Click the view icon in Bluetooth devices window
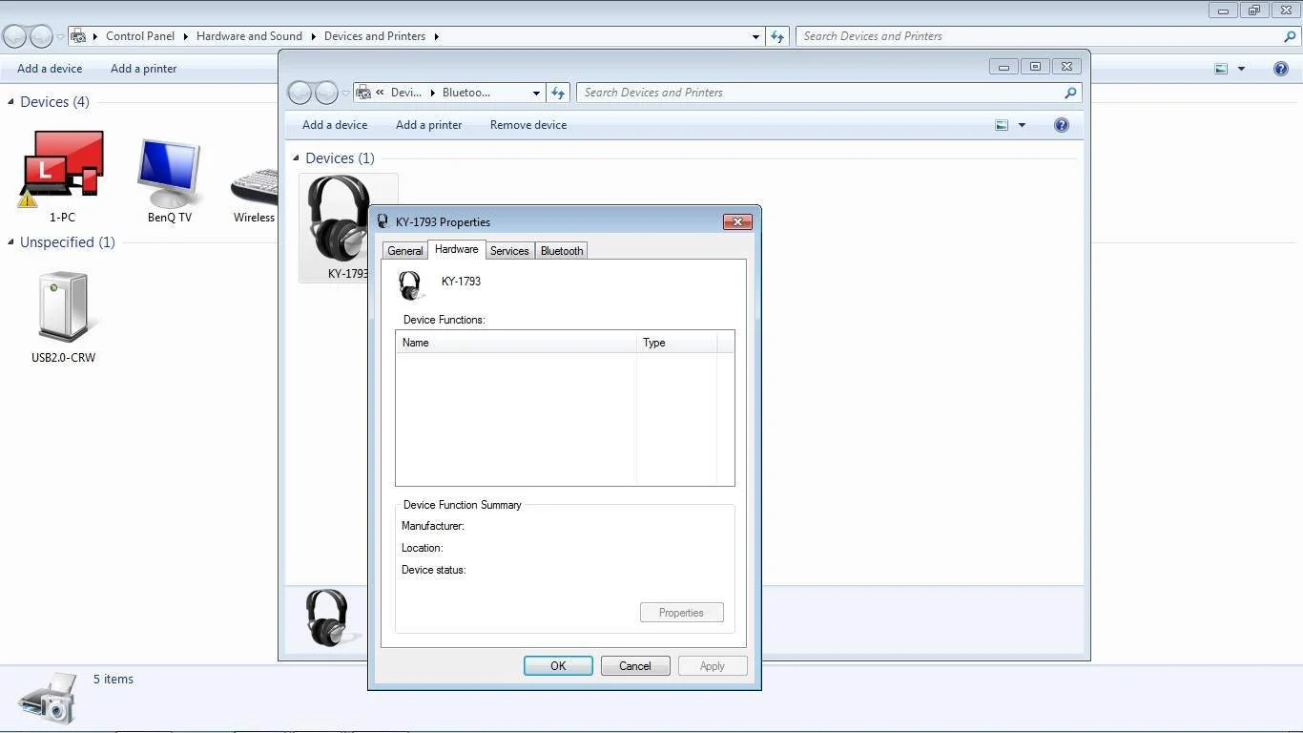This screenshot has width=1303, height=733. coord(1002,125)
